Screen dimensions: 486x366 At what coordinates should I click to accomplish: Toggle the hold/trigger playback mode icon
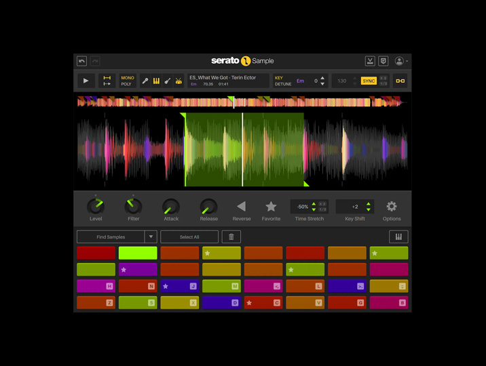(107, 81)
